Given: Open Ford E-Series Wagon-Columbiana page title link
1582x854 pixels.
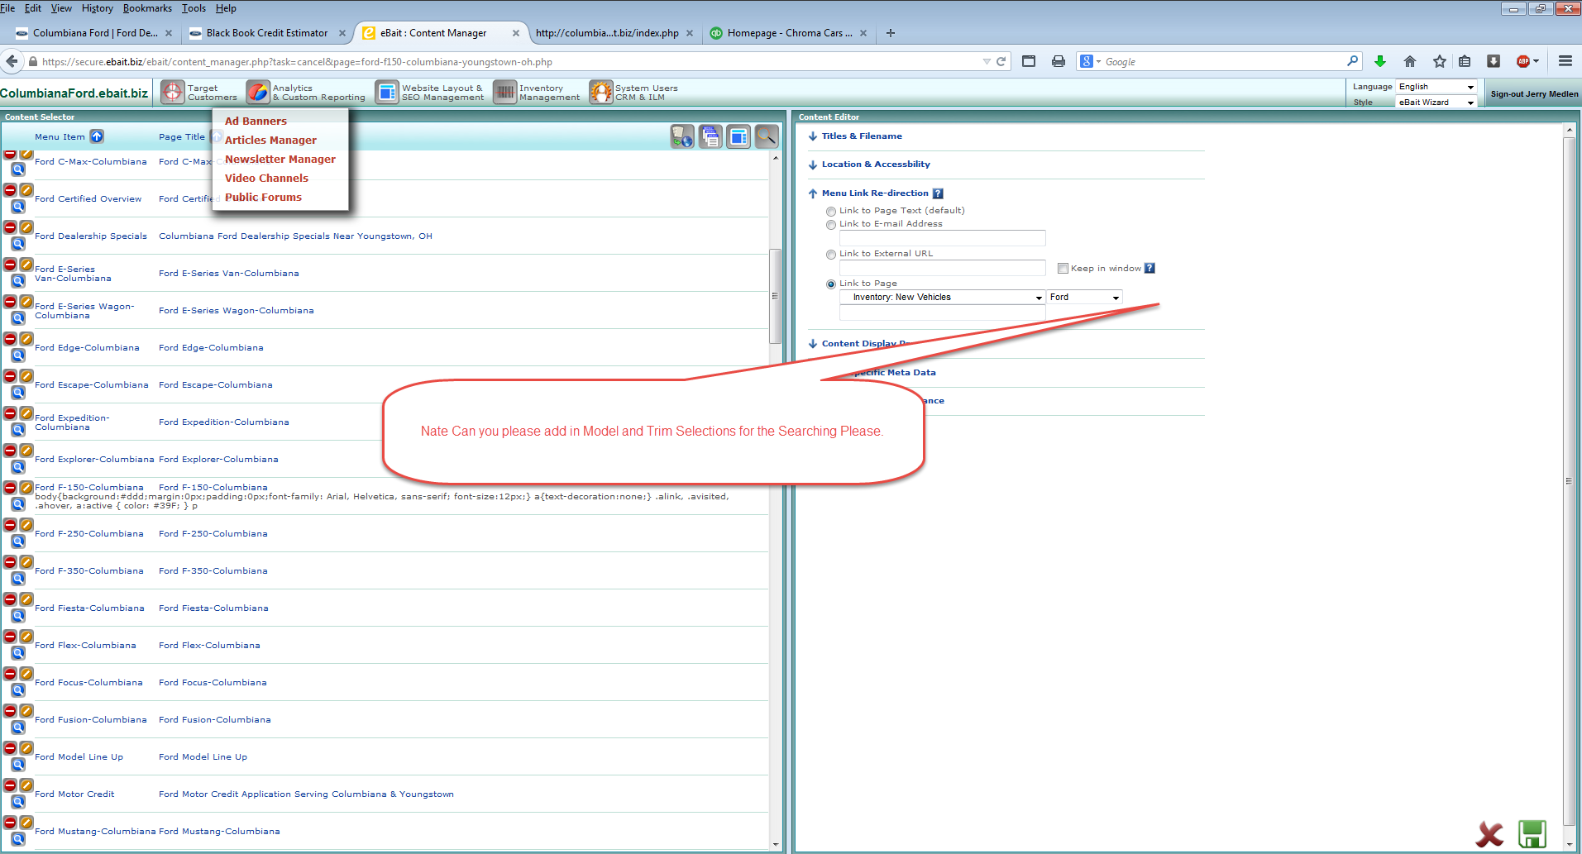Looking at the screenshot, I should (x=237, y=310).
